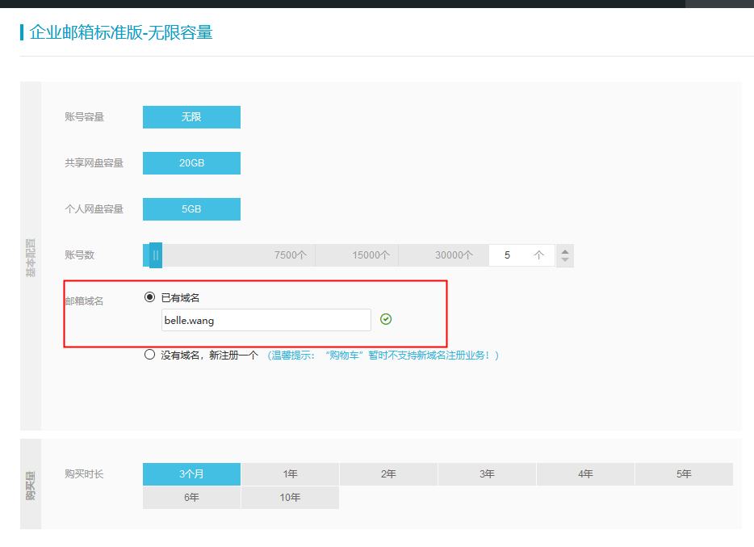
Task: Click the account number slider handle
Action: 156,255
